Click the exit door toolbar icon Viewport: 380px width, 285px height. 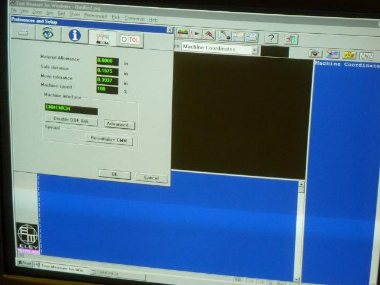[x=291, y=40]
